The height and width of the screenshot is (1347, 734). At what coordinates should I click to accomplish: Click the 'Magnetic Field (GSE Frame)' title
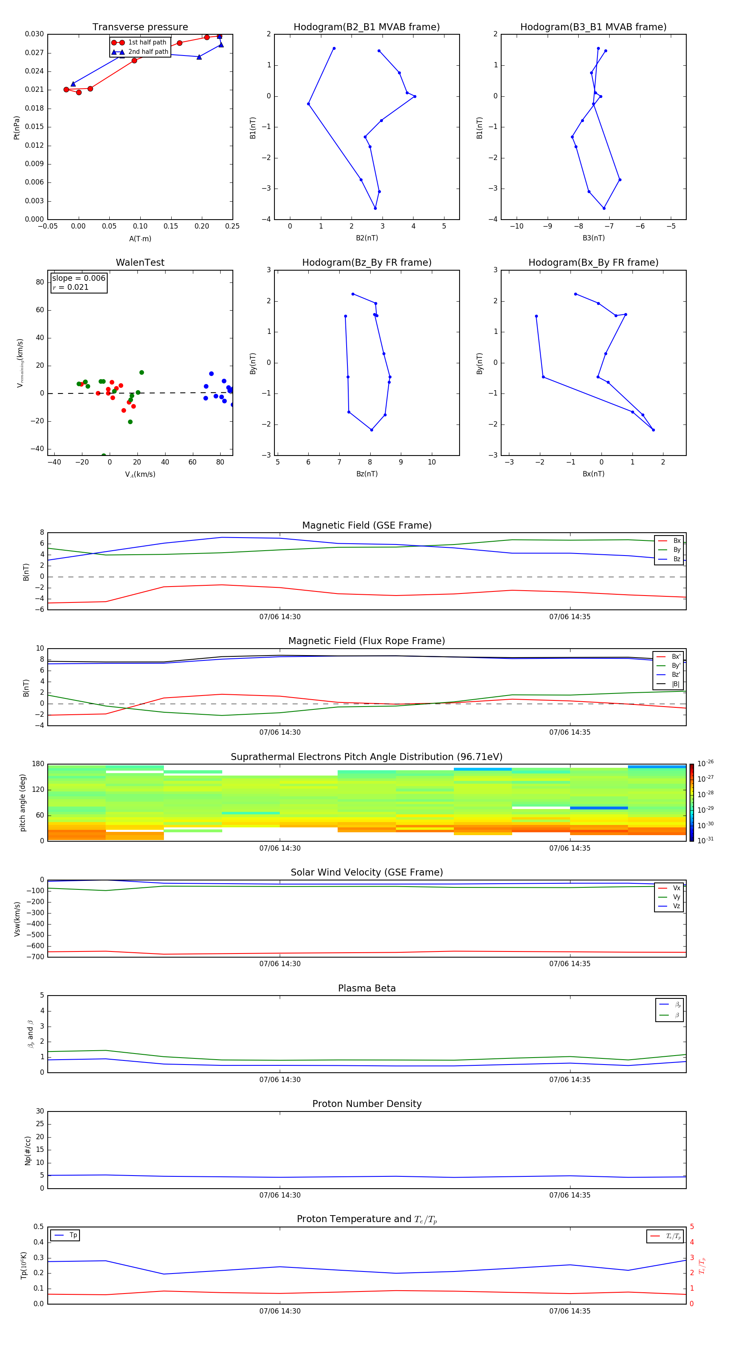pos(367,525)
